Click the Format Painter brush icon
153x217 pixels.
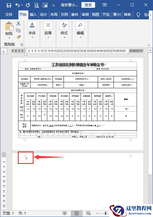(18, 37)
